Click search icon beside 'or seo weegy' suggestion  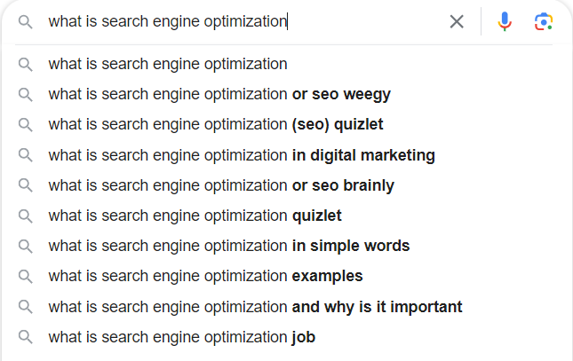pos(25,94)
